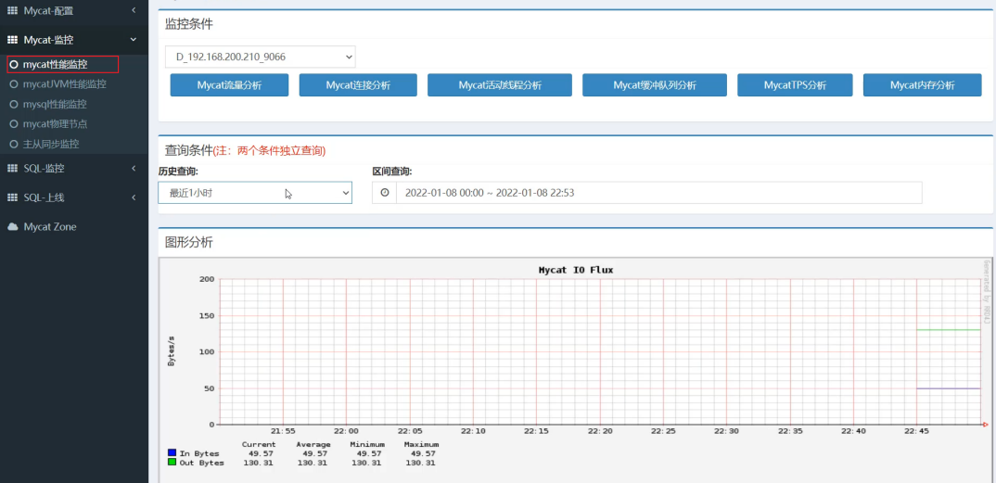Open the SQL-监控 menu
This screenshot has width=996, height=483.
[x=73, y=168]
